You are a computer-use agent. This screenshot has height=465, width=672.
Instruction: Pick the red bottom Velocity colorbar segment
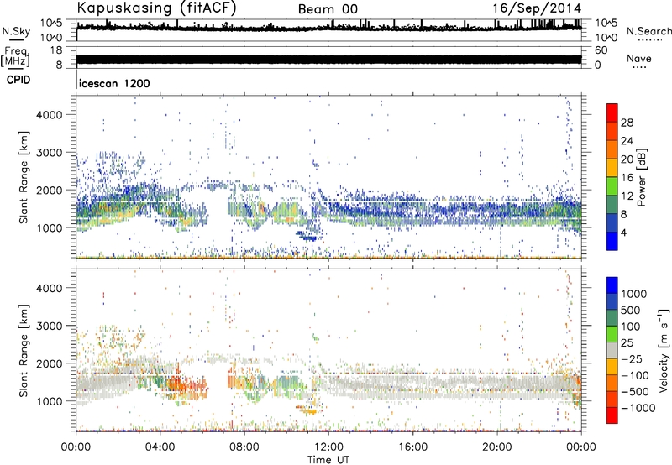point(612,415)
